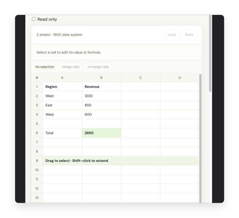Select column C header

point(140,78)
